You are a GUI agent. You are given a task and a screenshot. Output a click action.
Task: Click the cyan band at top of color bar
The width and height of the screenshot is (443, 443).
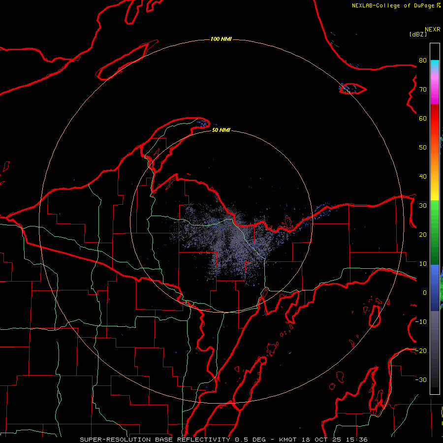pos(435,65)
